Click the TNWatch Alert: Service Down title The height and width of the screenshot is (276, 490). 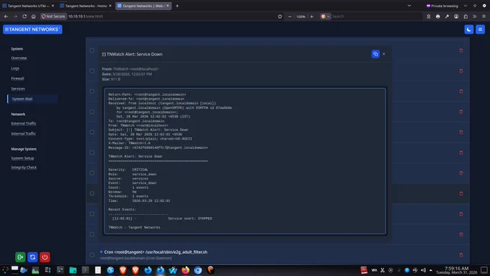point(132,54)
